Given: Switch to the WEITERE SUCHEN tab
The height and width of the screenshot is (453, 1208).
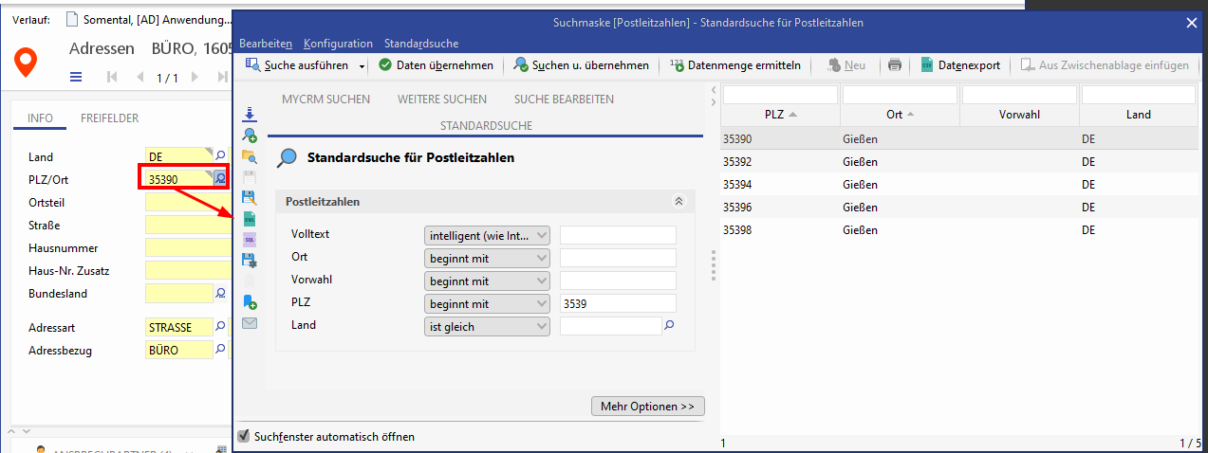Looking at the screenshot, I should click(x=442, y=100).
